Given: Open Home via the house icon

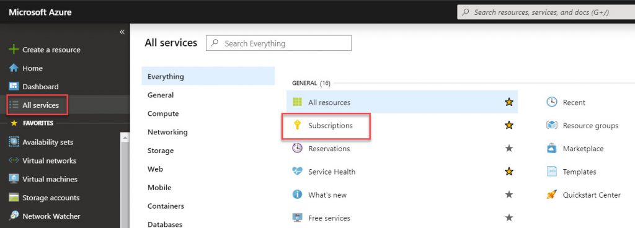Looking at the screenshot, I should coord(14,68).
